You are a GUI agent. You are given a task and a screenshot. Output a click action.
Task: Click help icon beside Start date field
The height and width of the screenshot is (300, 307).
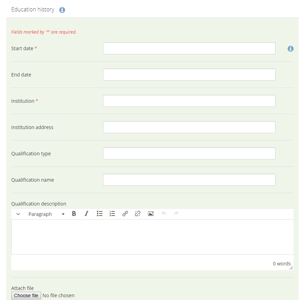click(x=290, y=49)
